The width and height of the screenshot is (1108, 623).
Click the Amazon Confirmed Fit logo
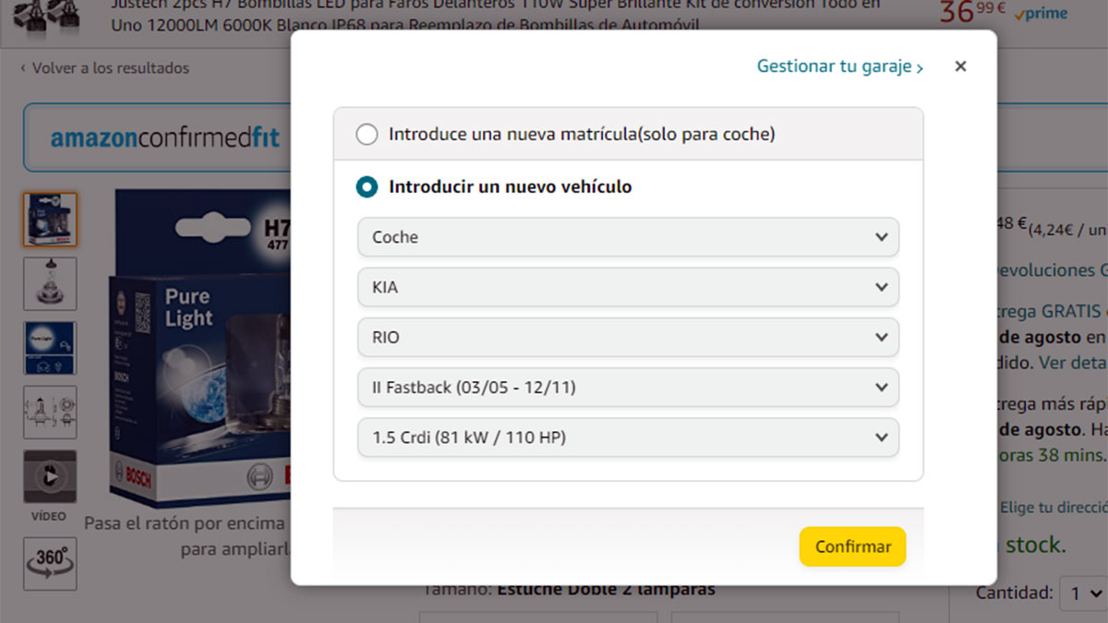(x=164, y=138)
